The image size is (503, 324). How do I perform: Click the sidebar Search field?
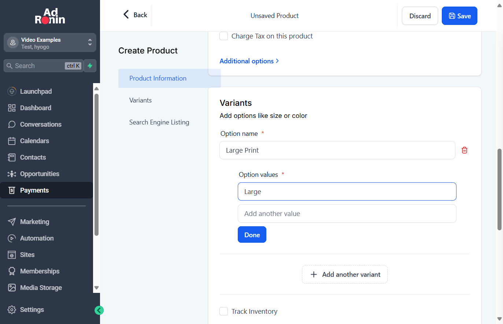point(43,66)
